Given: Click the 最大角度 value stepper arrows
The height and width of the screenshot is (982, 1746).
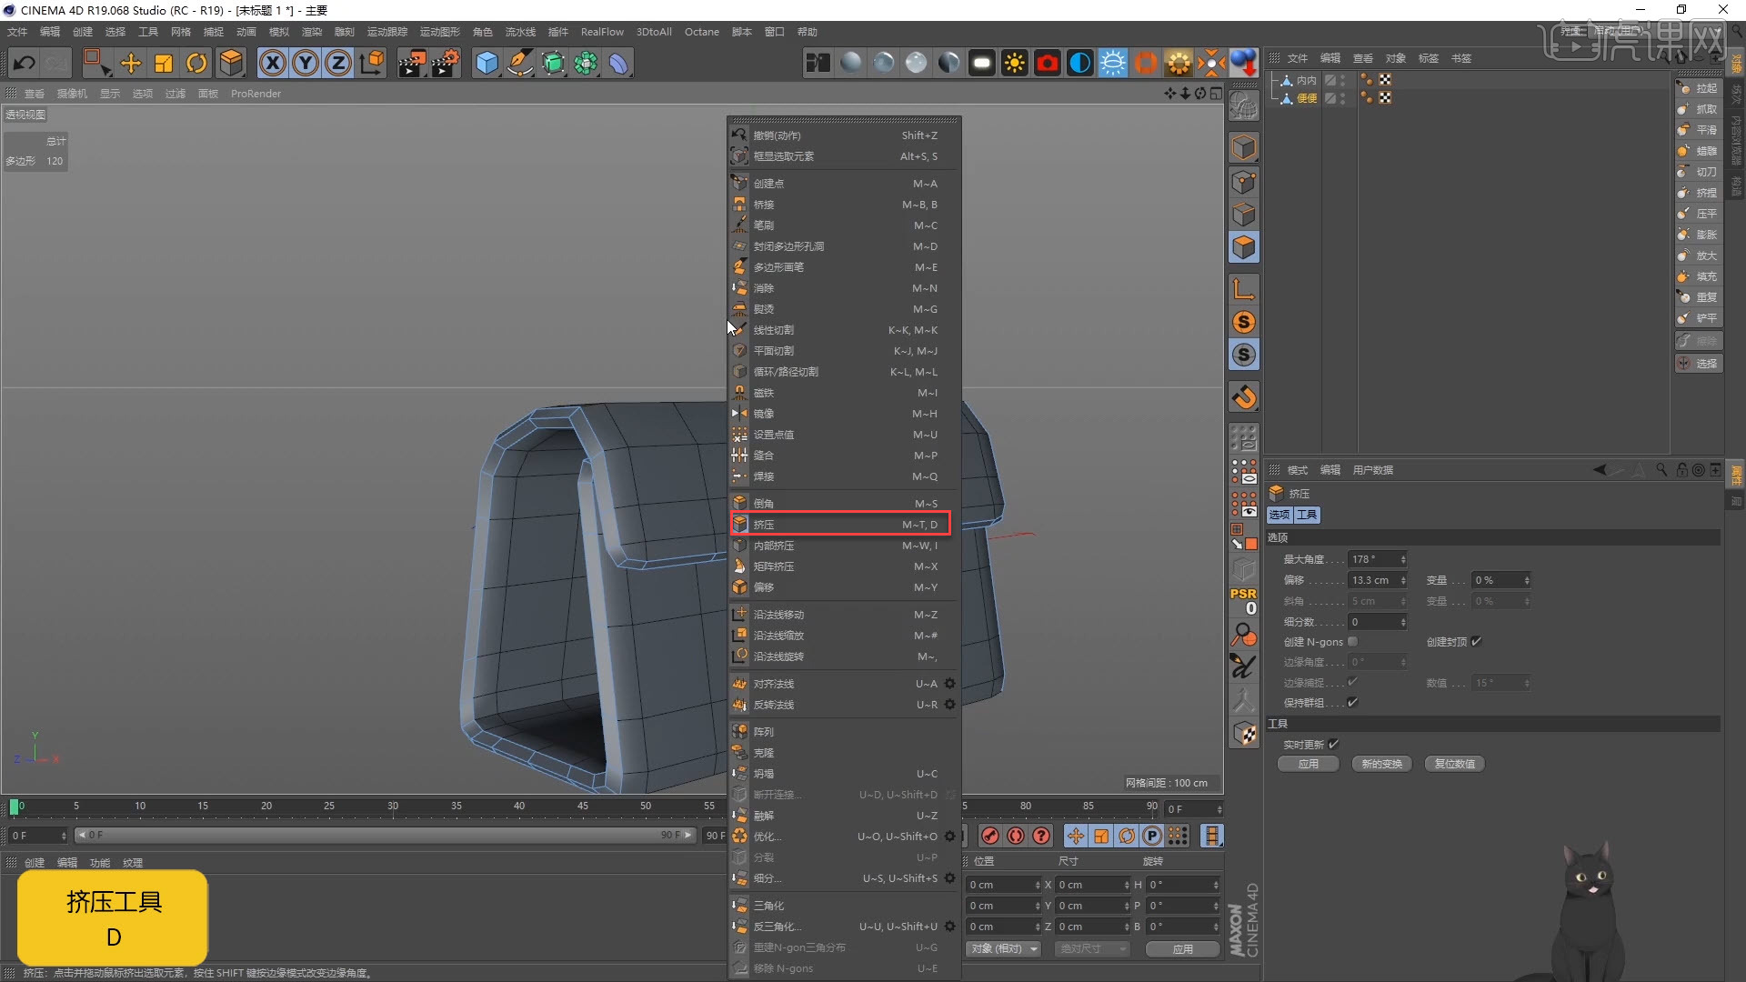Looking at the screenshot, I should [1401, 559].
